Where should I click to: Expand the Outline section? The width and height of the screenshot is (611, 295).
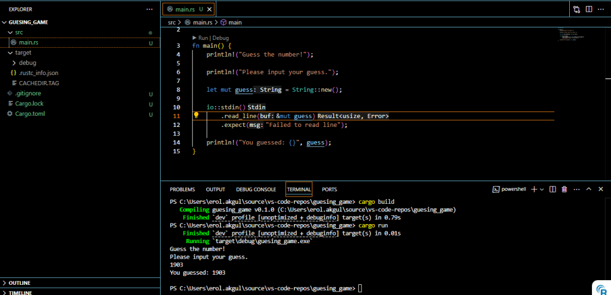pos(19,282)
